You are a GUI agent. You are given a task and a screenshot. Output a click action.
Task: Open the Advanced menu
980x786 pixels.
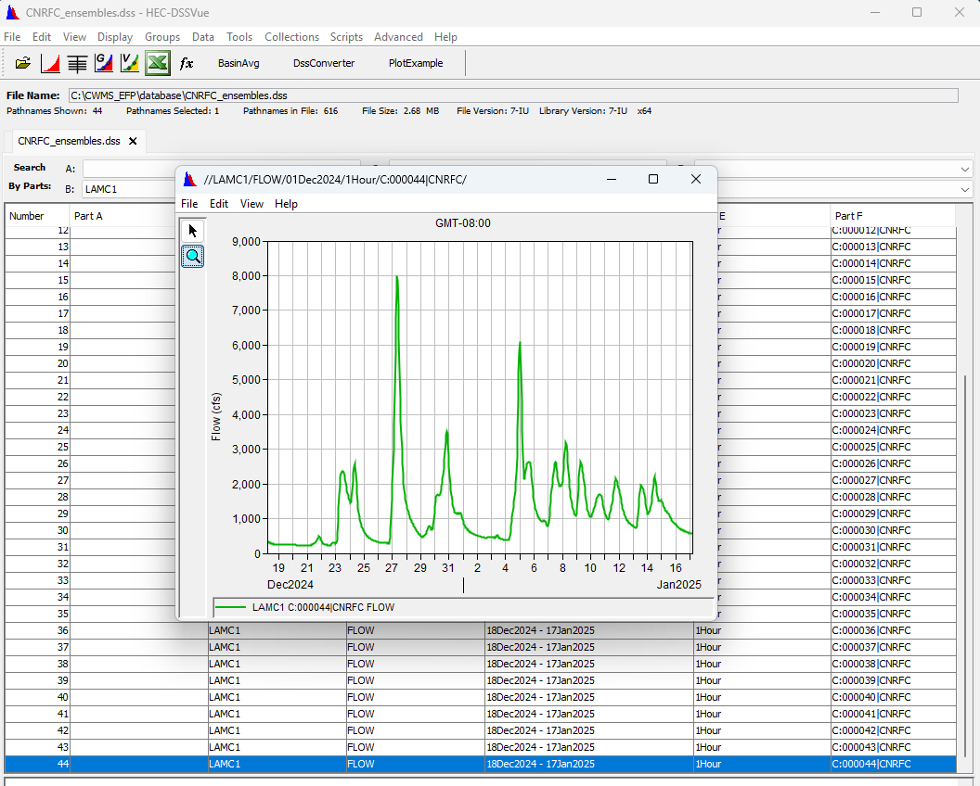[x=398, y=37]
